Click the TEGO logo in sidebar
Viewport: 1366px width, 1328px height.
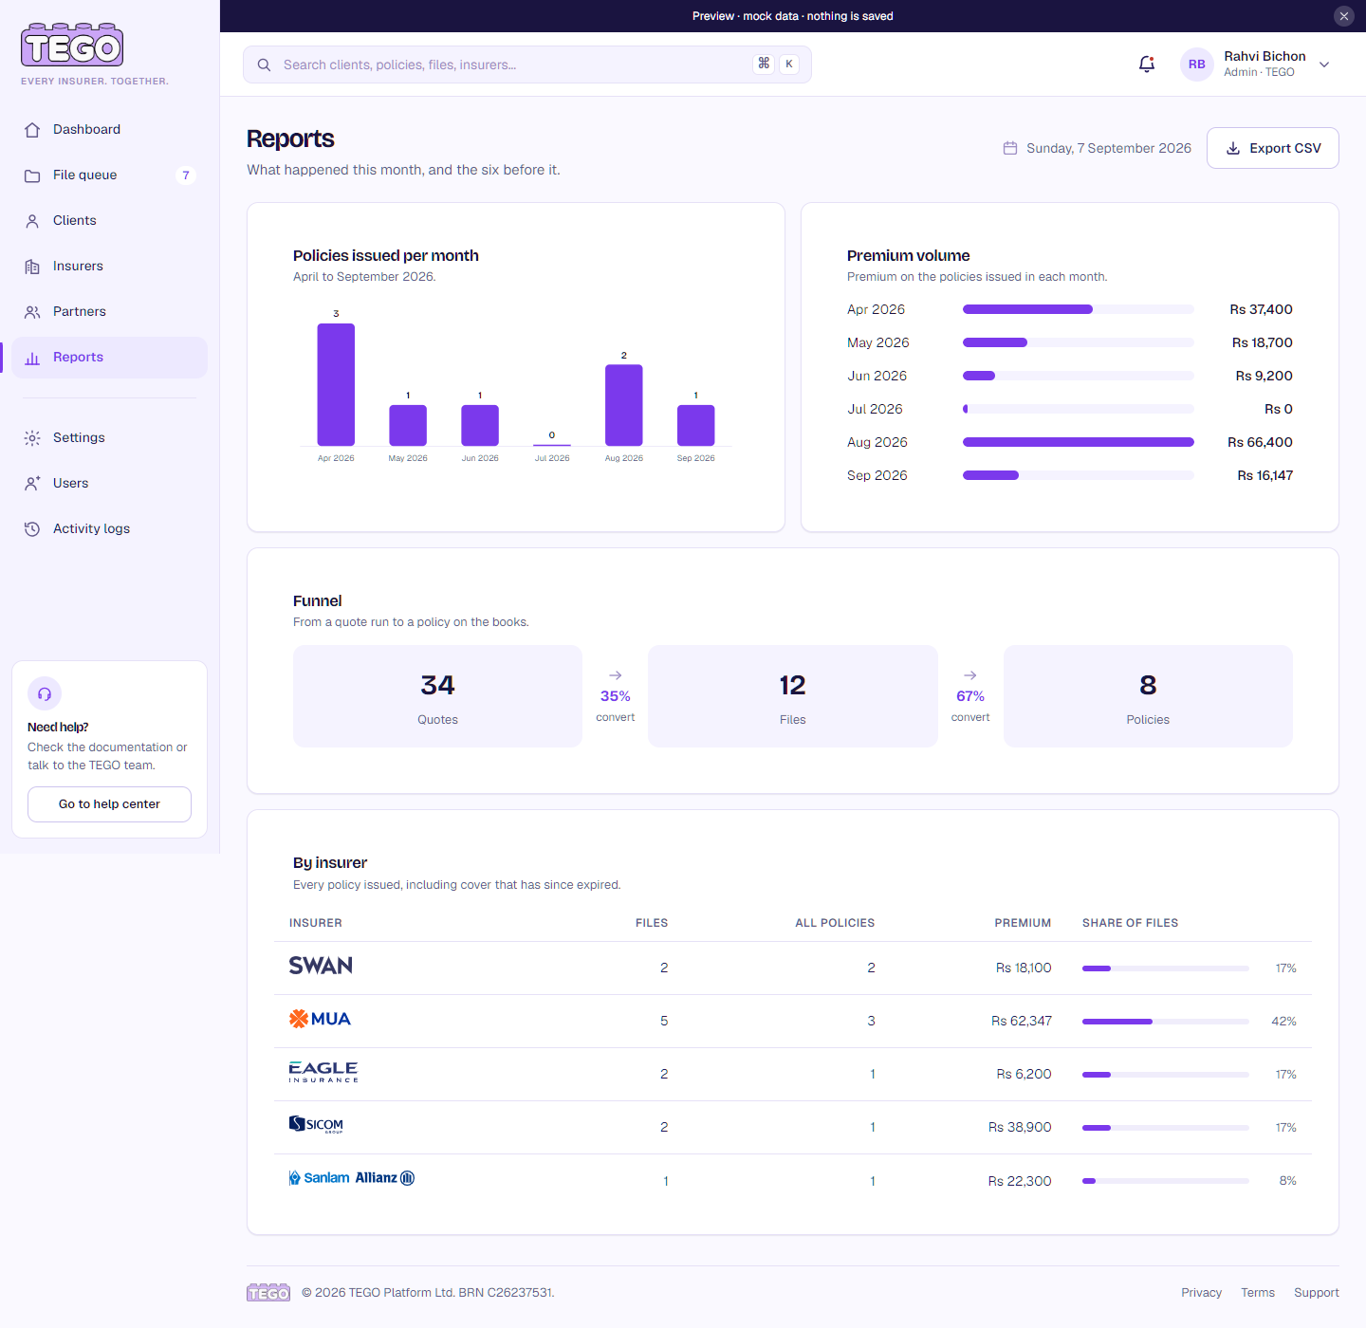72,45
